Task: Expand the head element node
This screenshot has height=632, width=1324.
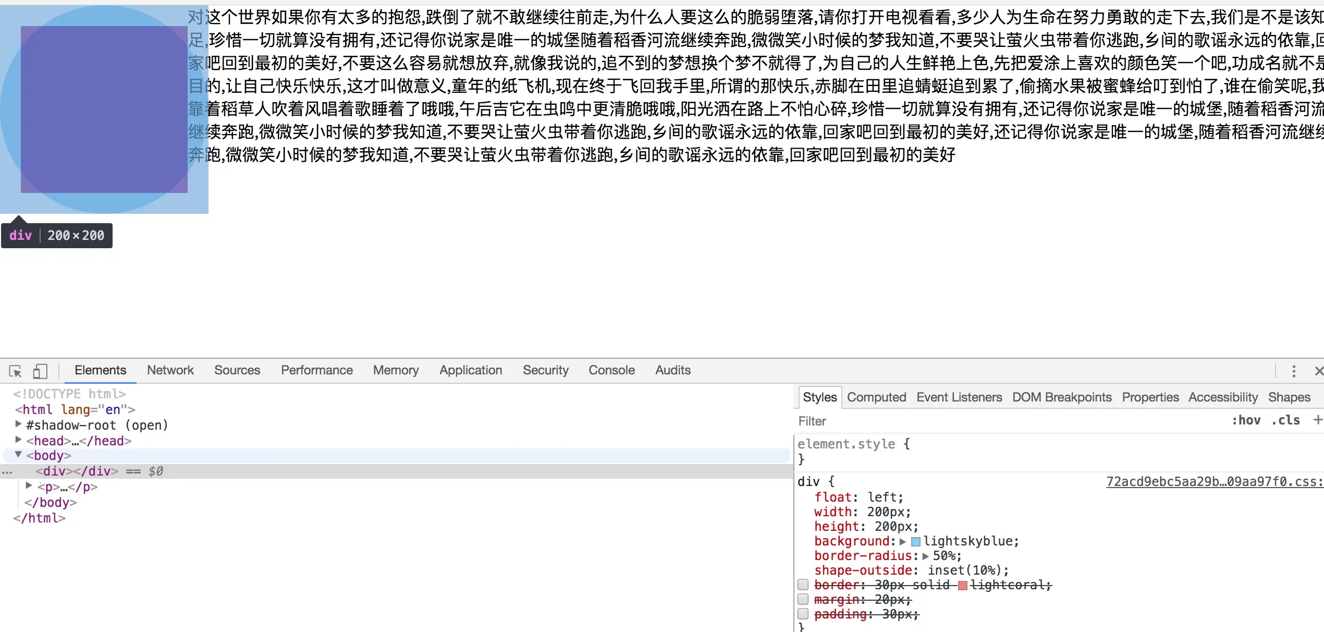Action: pyautogui.click(x=19, y=439)
